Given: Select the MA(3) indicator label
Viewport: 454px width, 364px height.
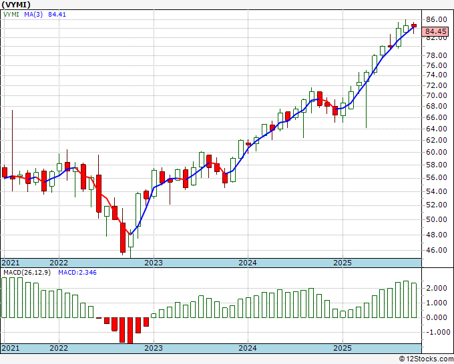Looking at the screenshot, I should (x=33, y=14).
